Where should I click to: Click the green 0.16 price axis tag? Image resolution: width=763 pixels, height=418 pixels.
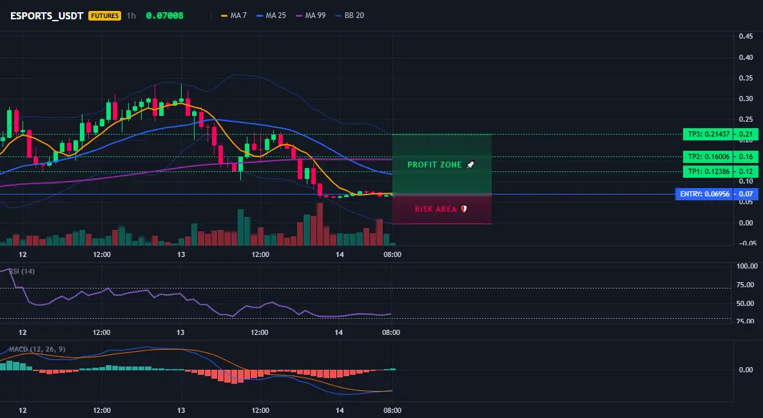point(746,157)
